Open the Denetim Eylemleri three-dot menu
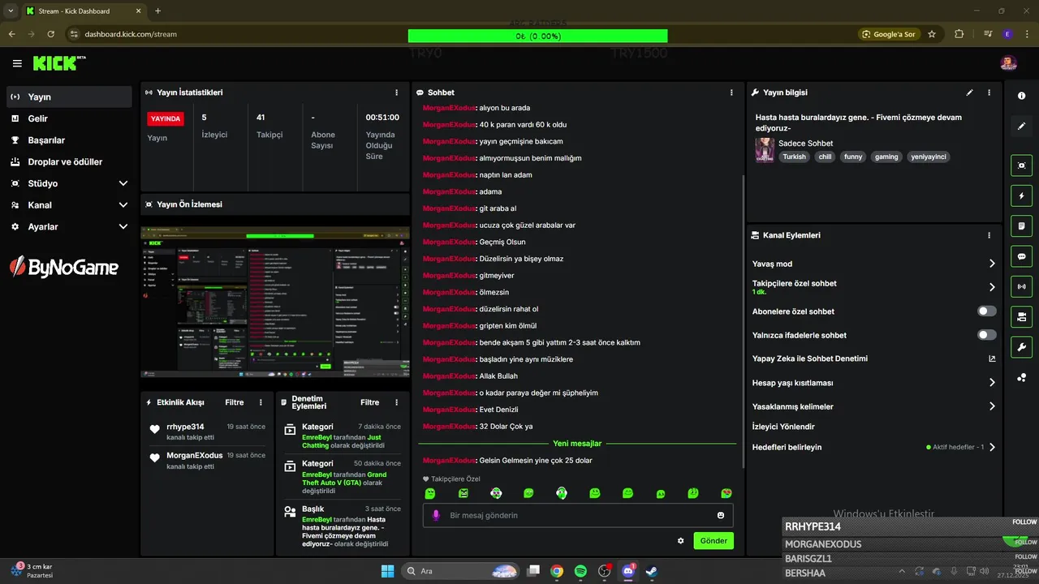 (x=396, y=402)
